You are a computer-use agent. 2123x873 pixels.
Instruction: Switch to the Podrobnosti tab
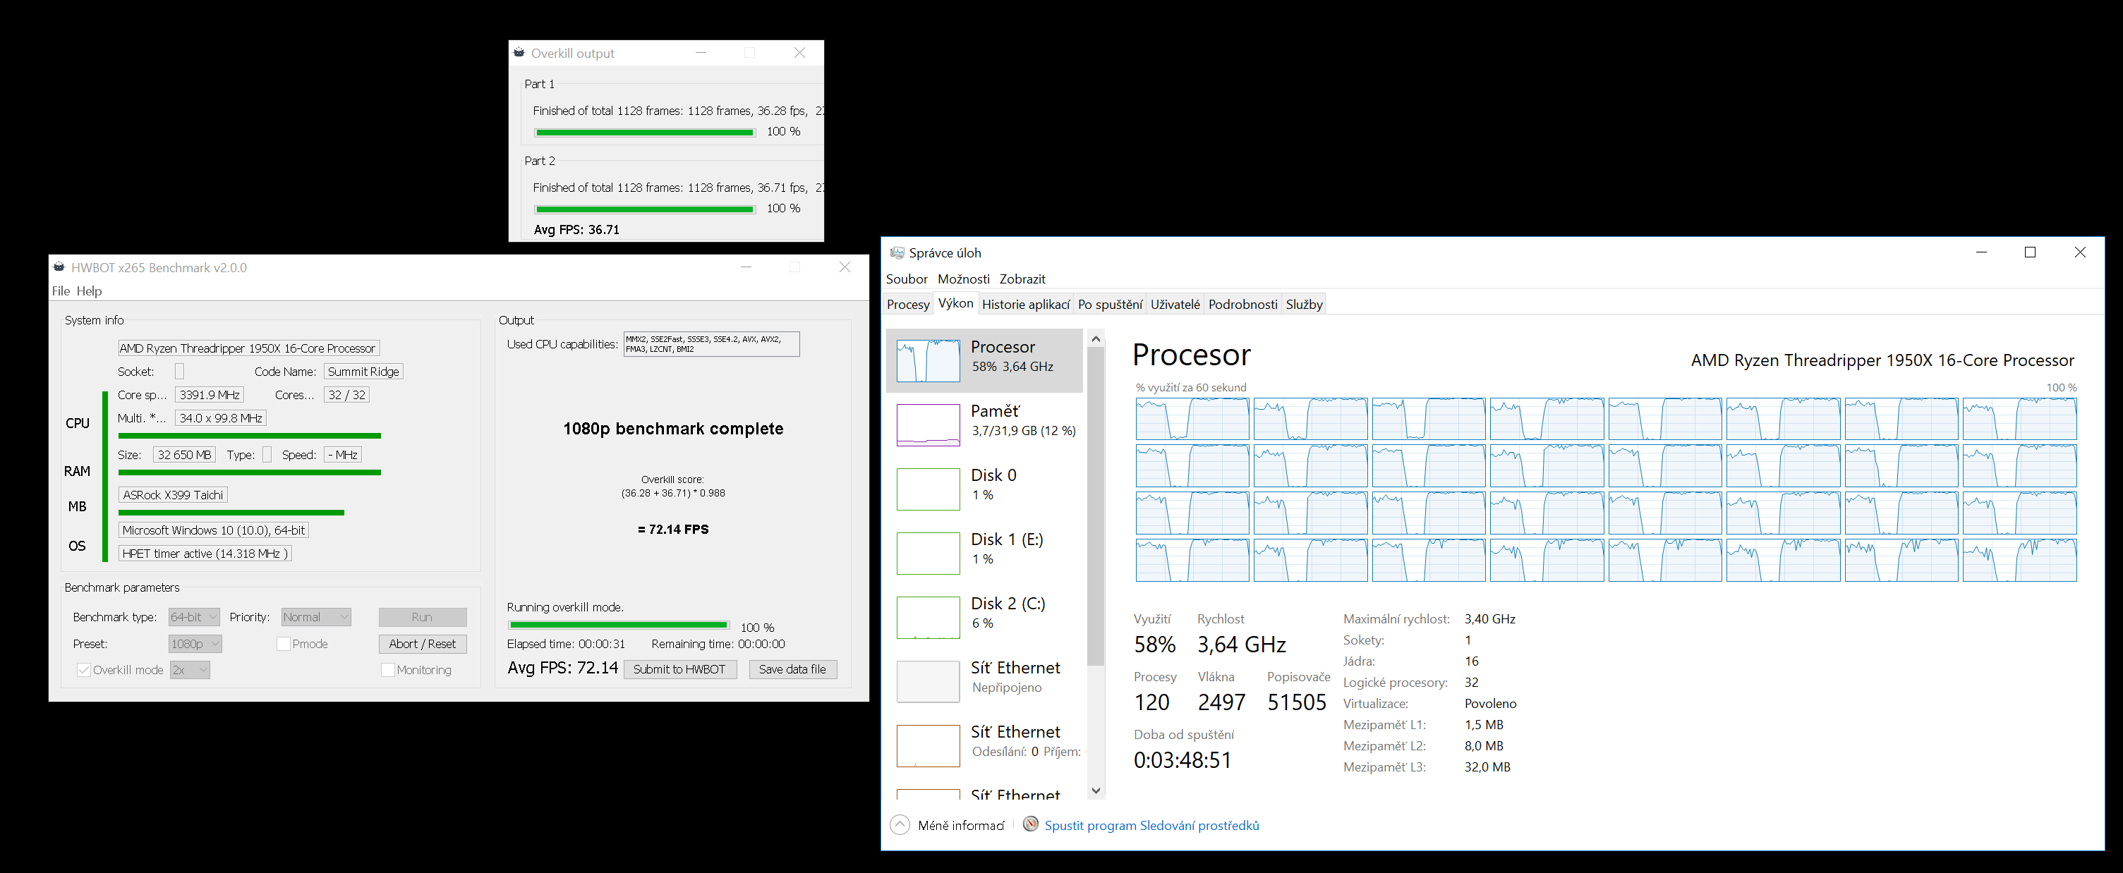pyautogui.click(x=1242, y=304)
